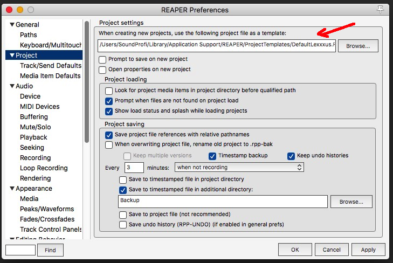393x263 pixels.
Task: Open Rendering settings
Action: [36, 178]
